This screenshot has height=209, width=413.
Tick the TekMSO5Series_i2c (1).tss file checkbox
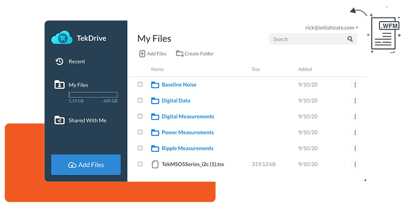140,164
